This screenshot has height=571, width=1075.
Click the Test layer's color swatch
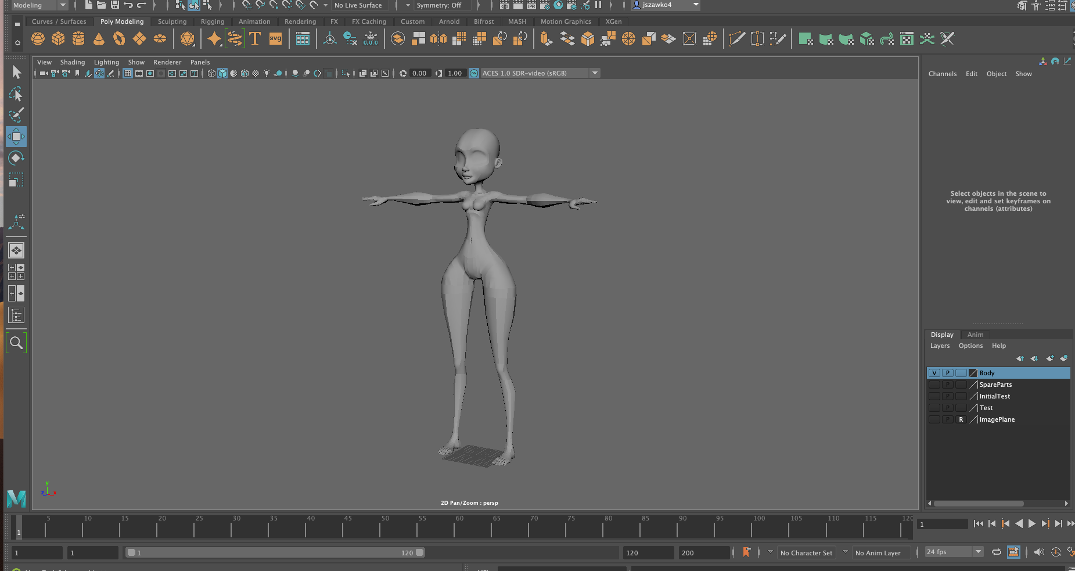[974, 408]
